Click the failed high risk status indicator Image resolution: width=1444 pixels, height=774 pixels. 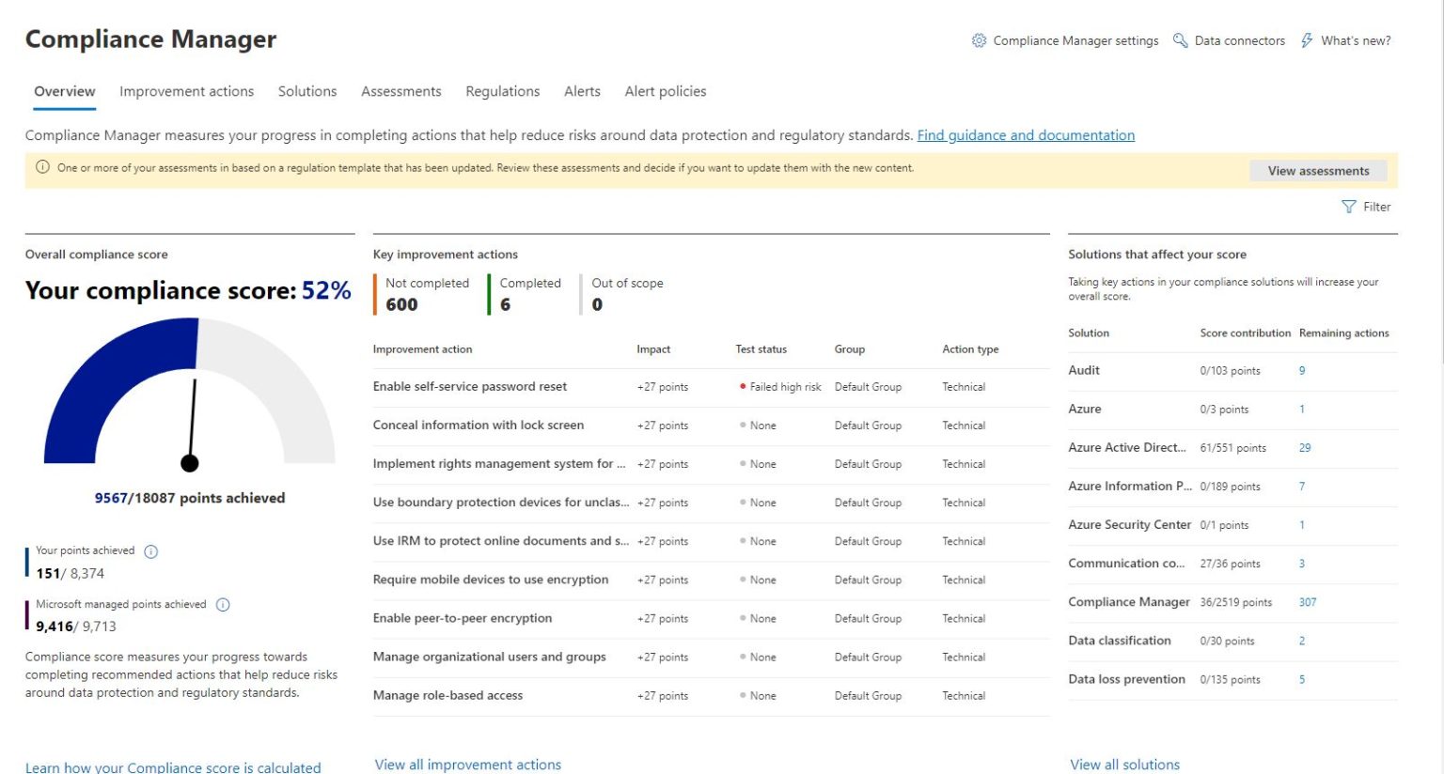click(743, 386)
